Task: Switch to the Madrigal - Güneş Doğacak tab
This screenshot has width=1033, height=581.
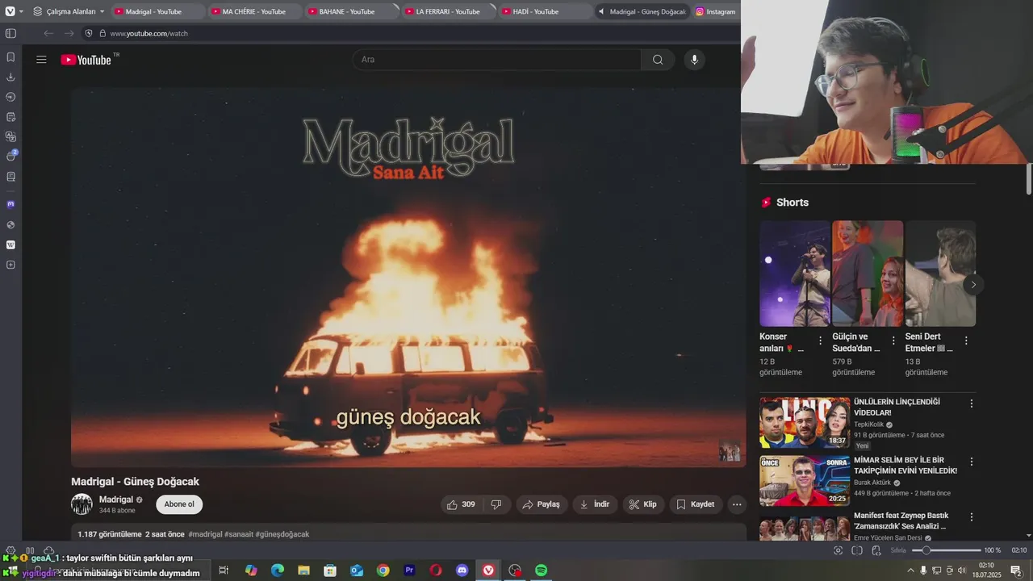Action: [x=642, y=11]
